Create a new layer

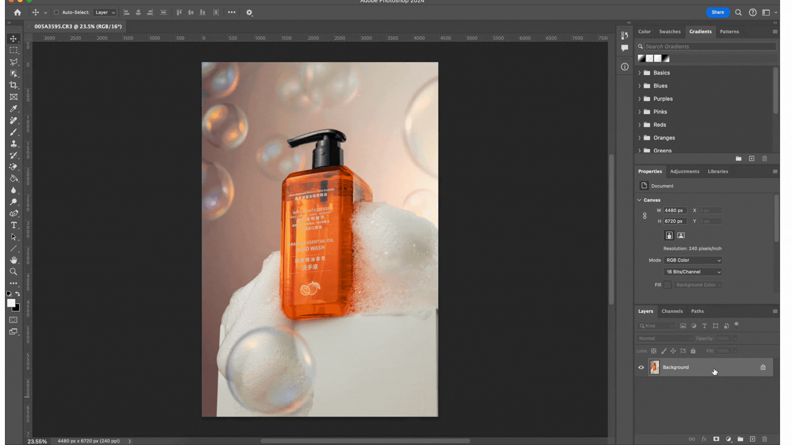[x=752, y=439]
